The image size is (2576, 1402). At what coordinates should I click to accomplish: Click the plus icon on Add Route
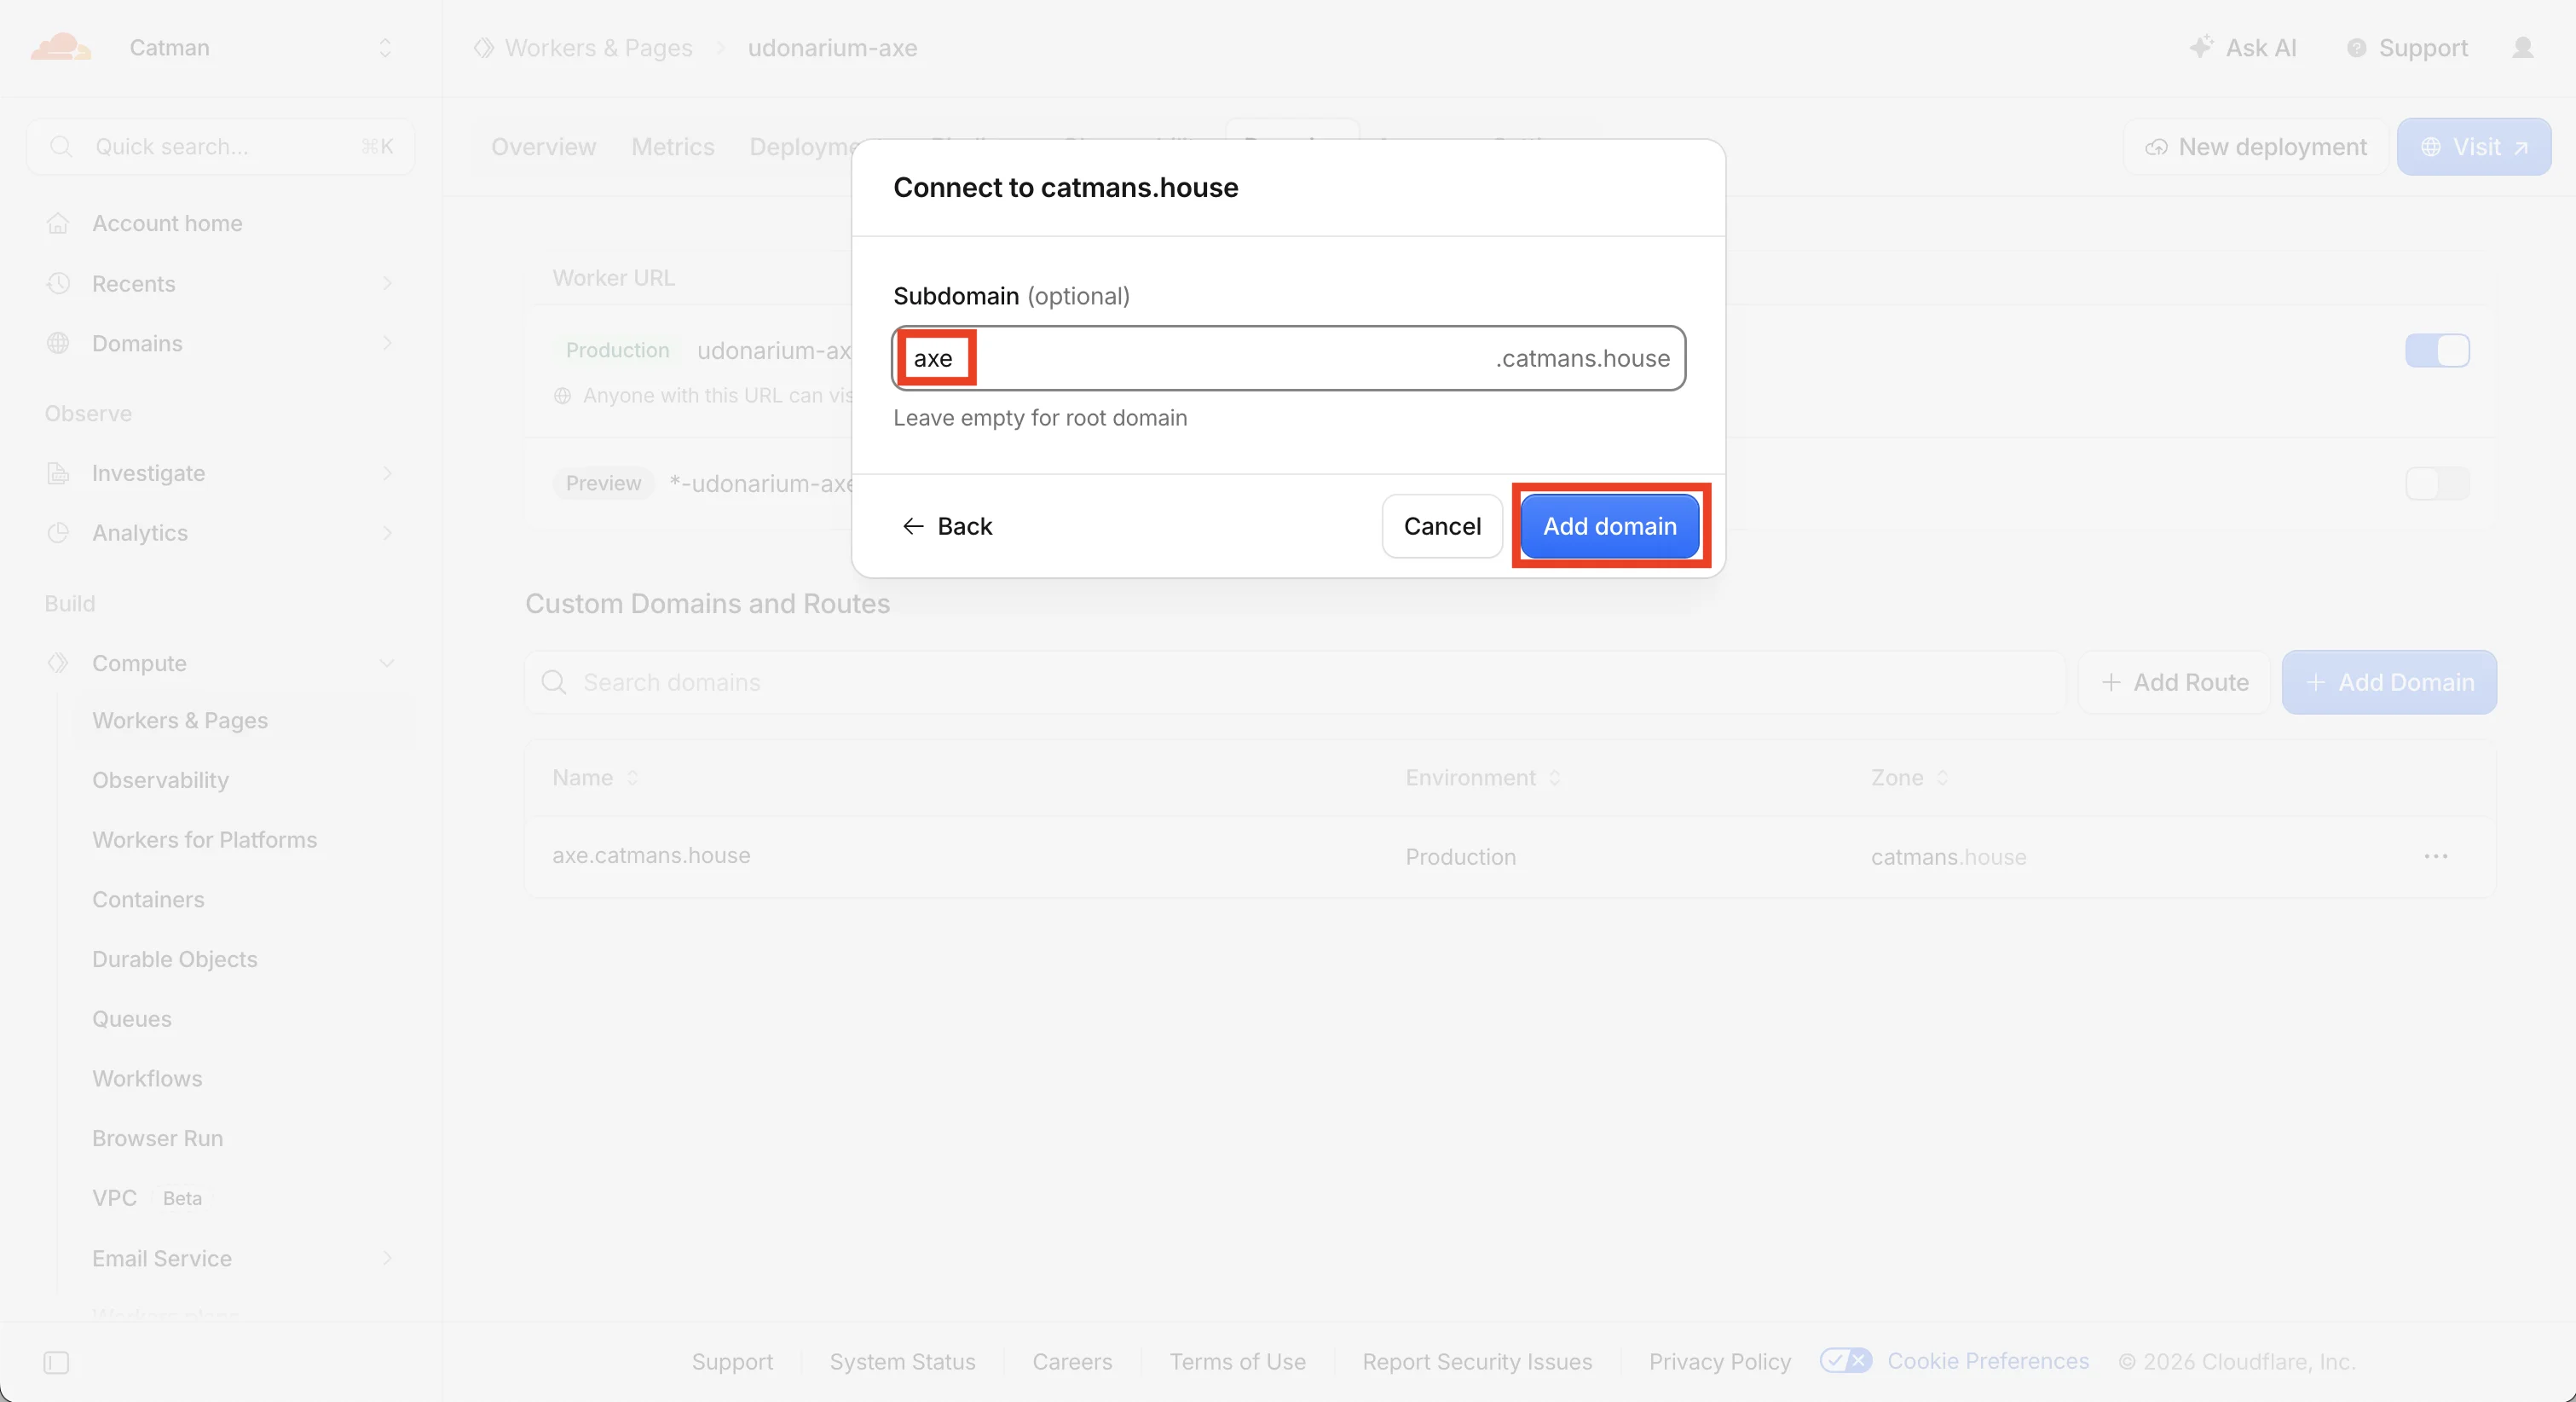point(2110,682)
